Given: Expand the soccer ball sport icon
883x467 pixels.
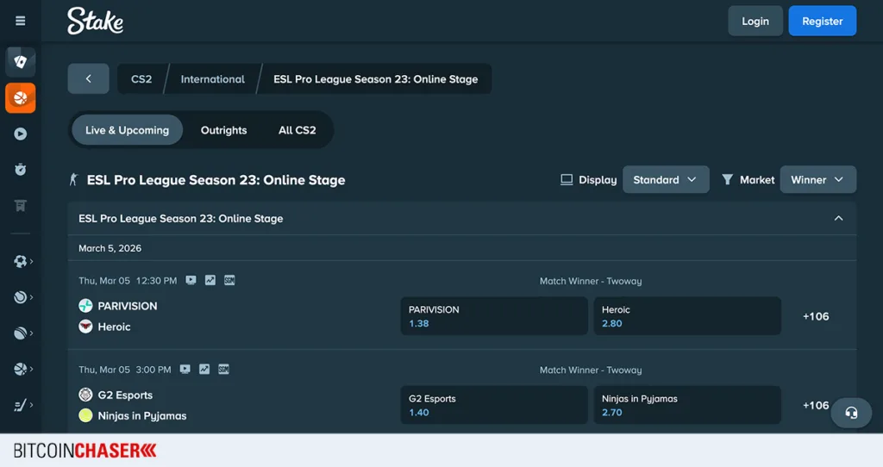Looking at the screenshot, I should tap(21, 261).
